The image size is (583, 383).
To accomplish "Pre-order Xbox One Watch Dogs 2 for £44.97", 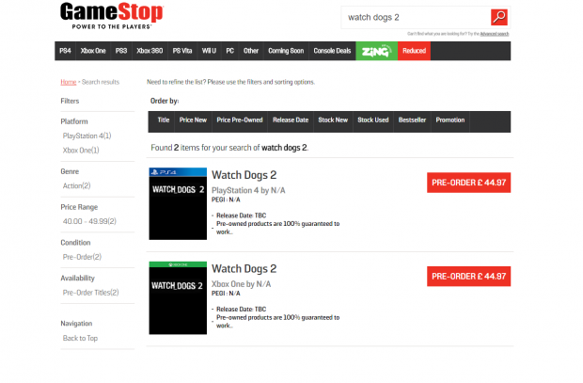I will [468, 277].
